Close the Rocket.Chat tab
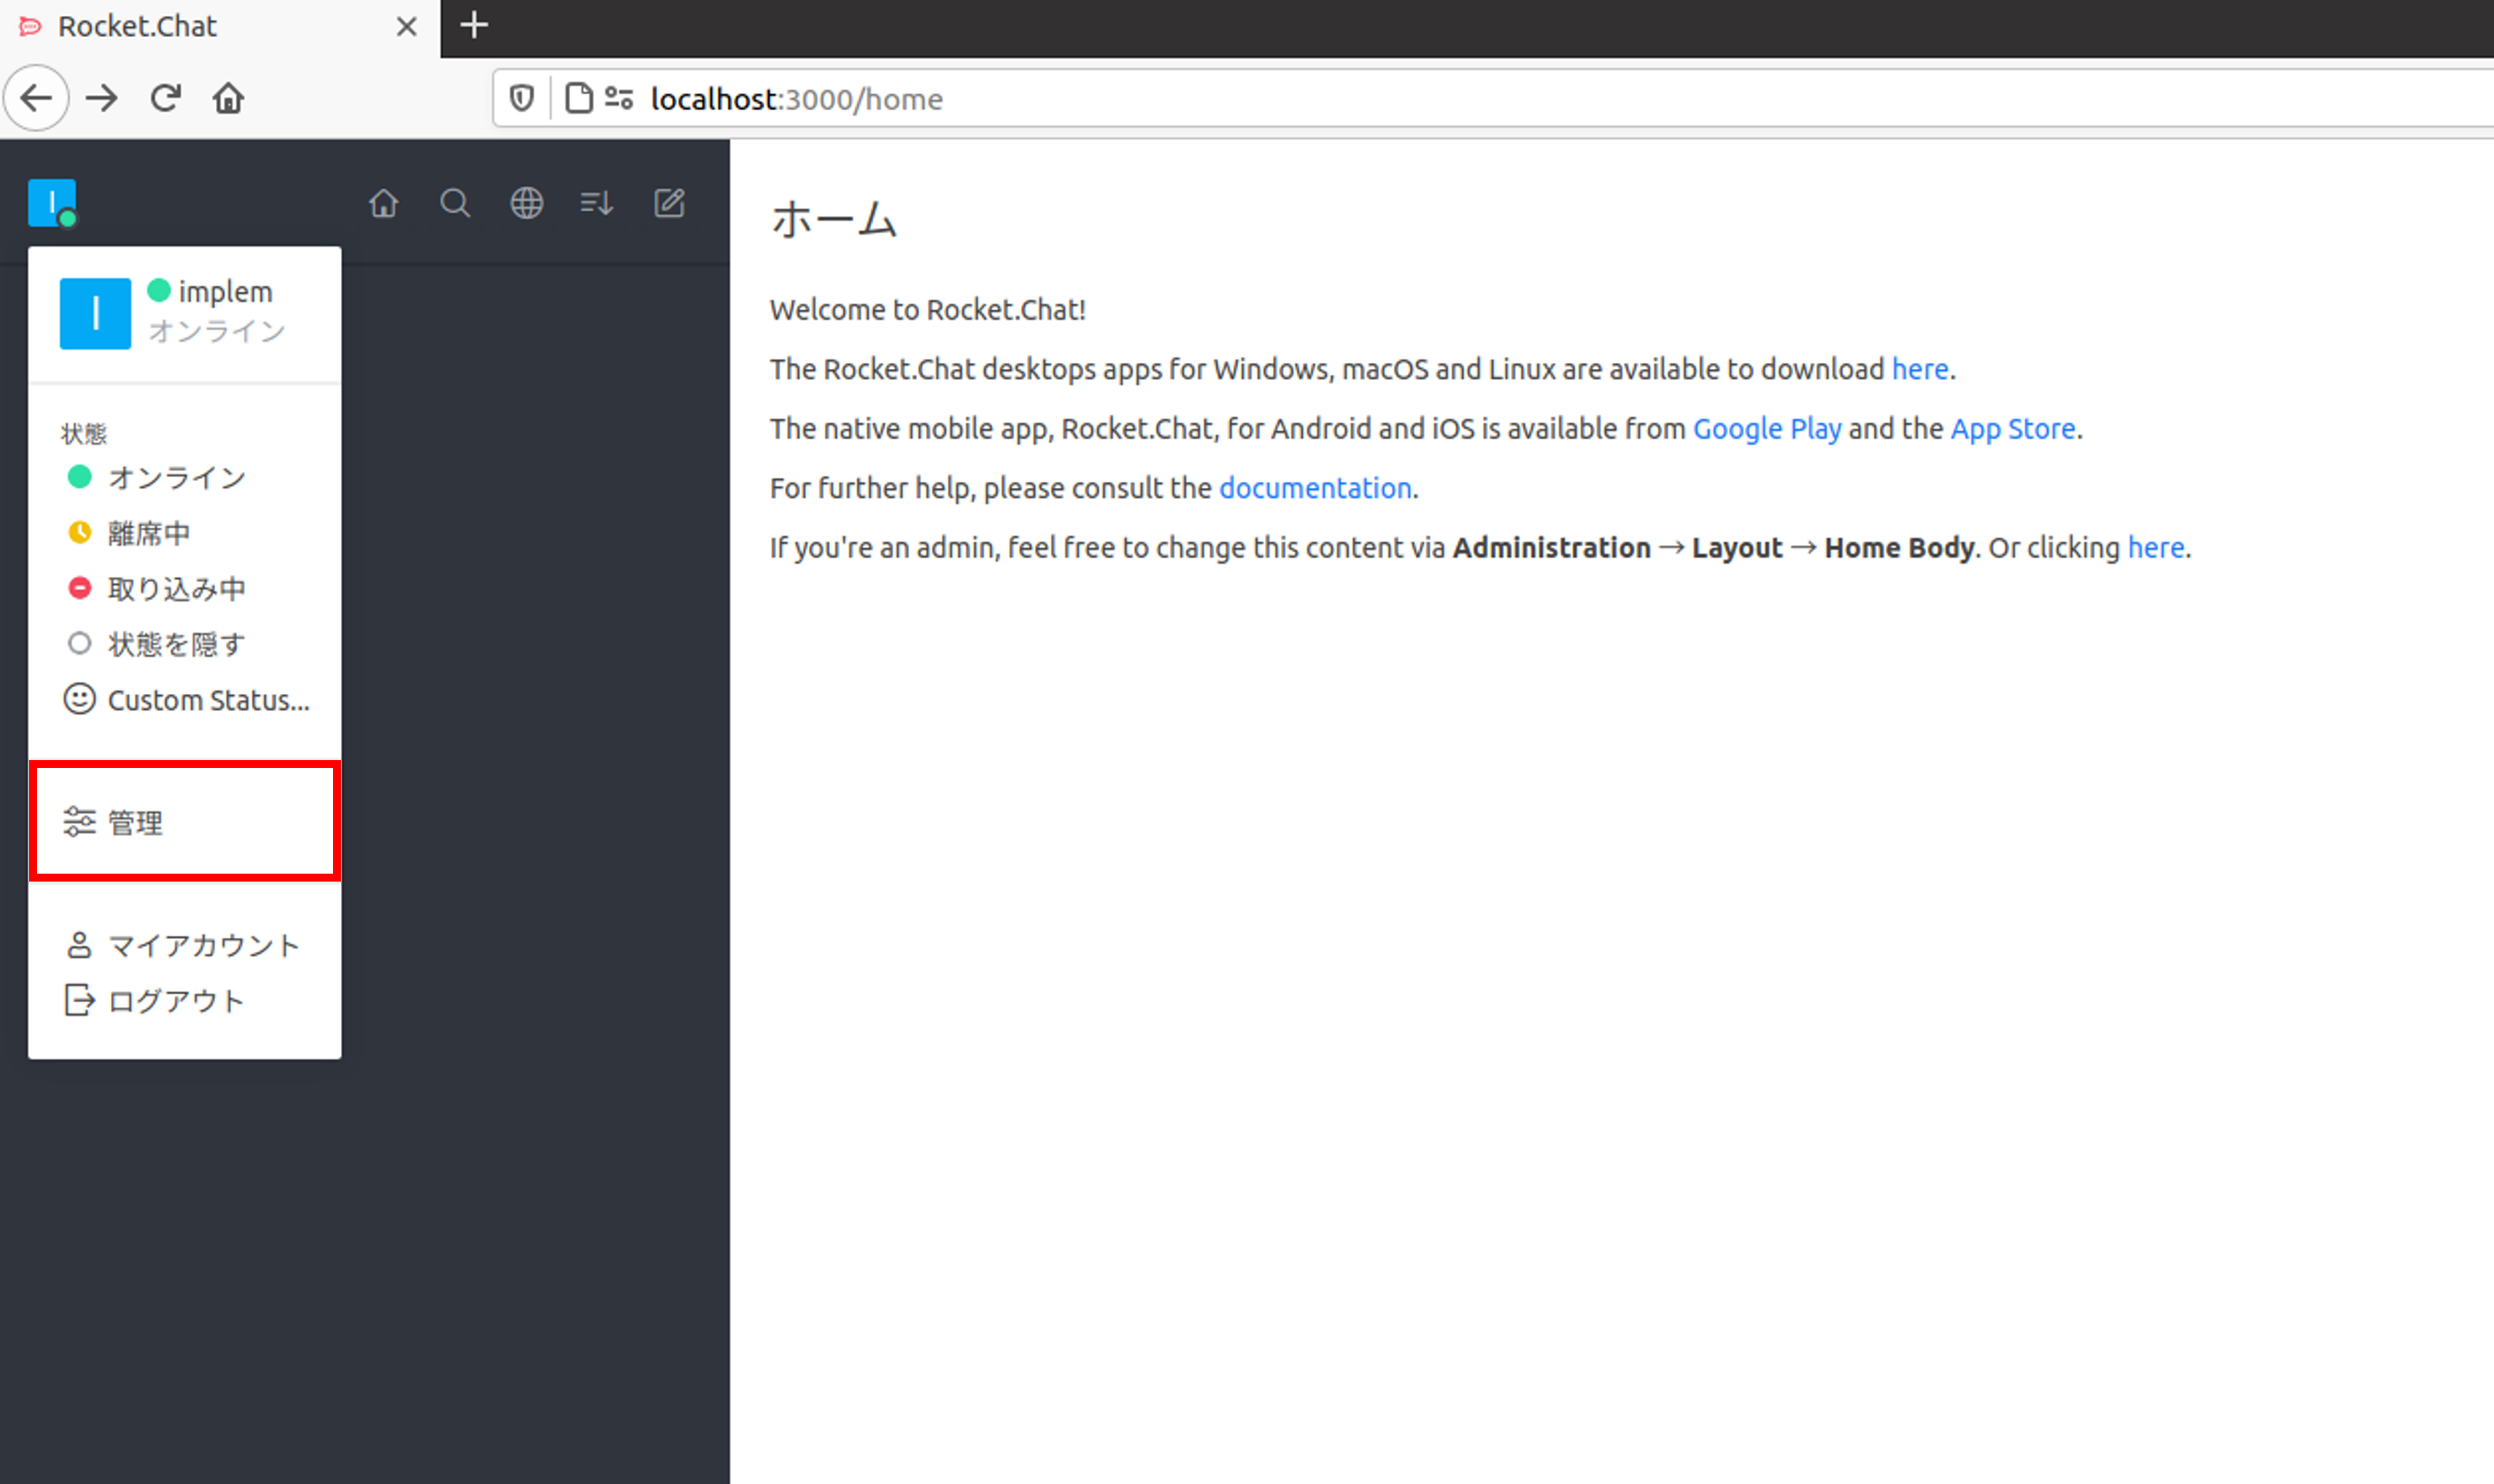Screen dimensions: 2494x1484 coord(406,27)
